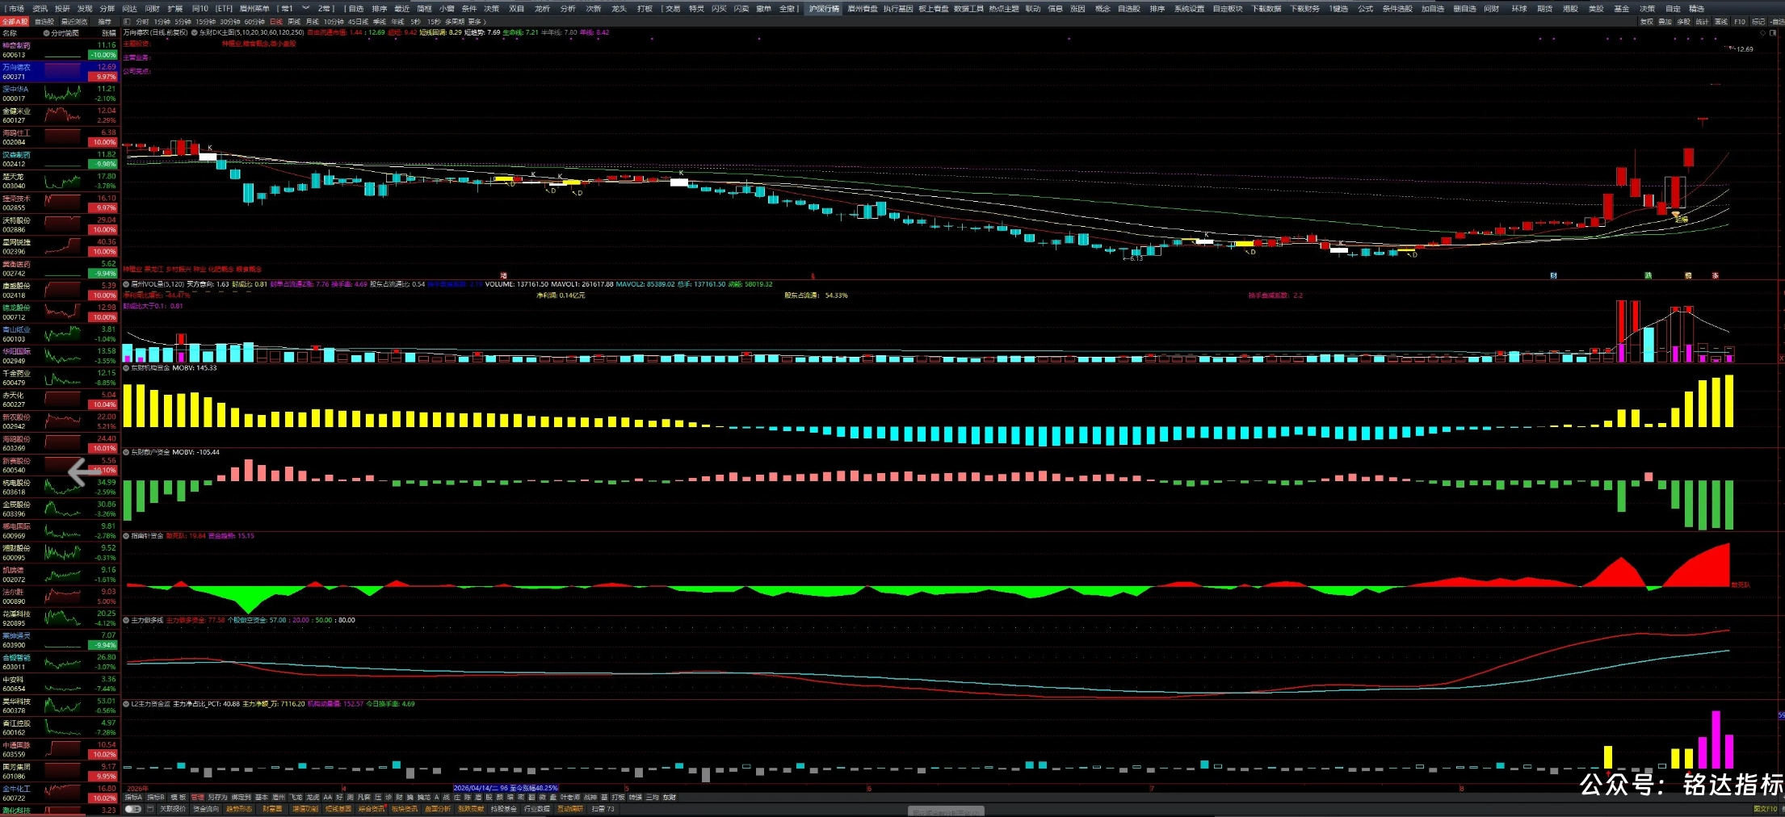Viewport: 1785px width, 817px height.
Task: Click the 综合资讯 button
Action: tap(372, 809)
